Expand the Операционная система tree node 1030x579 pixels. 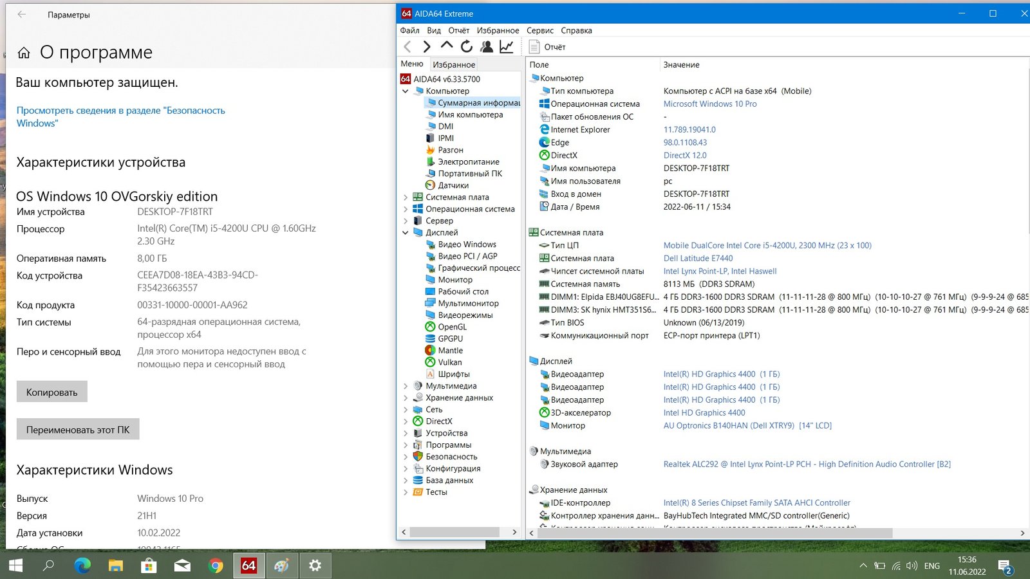coord(406,209)
